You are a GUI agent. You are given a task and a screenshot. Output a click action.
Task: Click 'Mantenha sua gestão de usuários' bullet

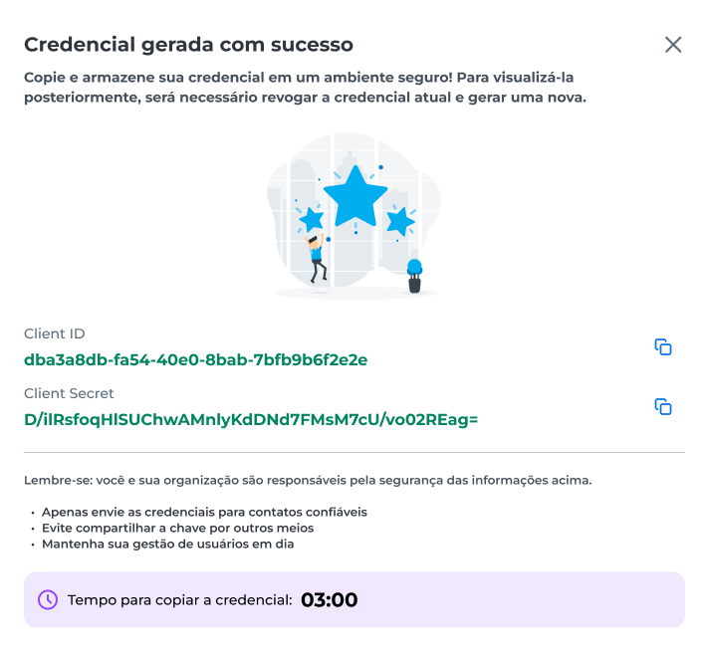[167, 544]
